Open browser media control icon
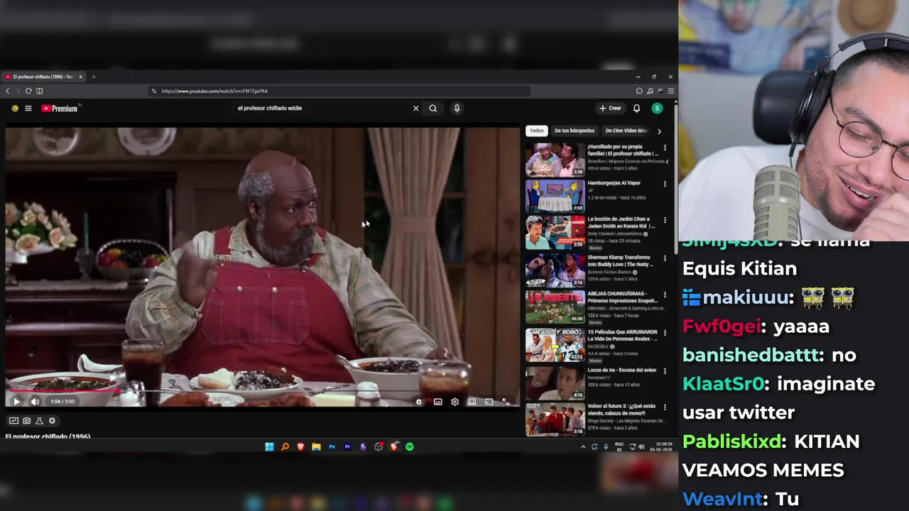The image size is (909, 511). 650,91
